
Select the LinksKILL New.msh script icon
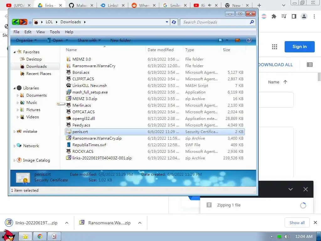[69, 85]
